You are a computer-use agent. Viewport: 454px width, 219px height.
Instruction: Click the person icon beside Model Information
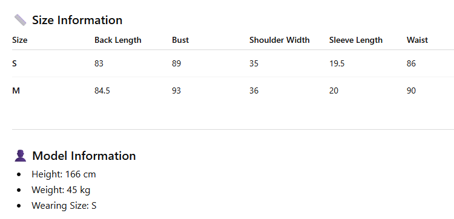(x=20, y=156)
